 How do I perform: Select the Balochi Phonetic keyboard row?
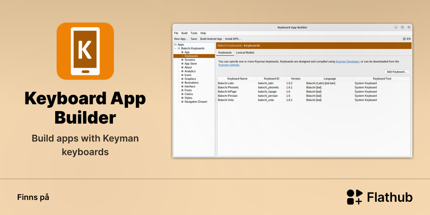[314, 87]
